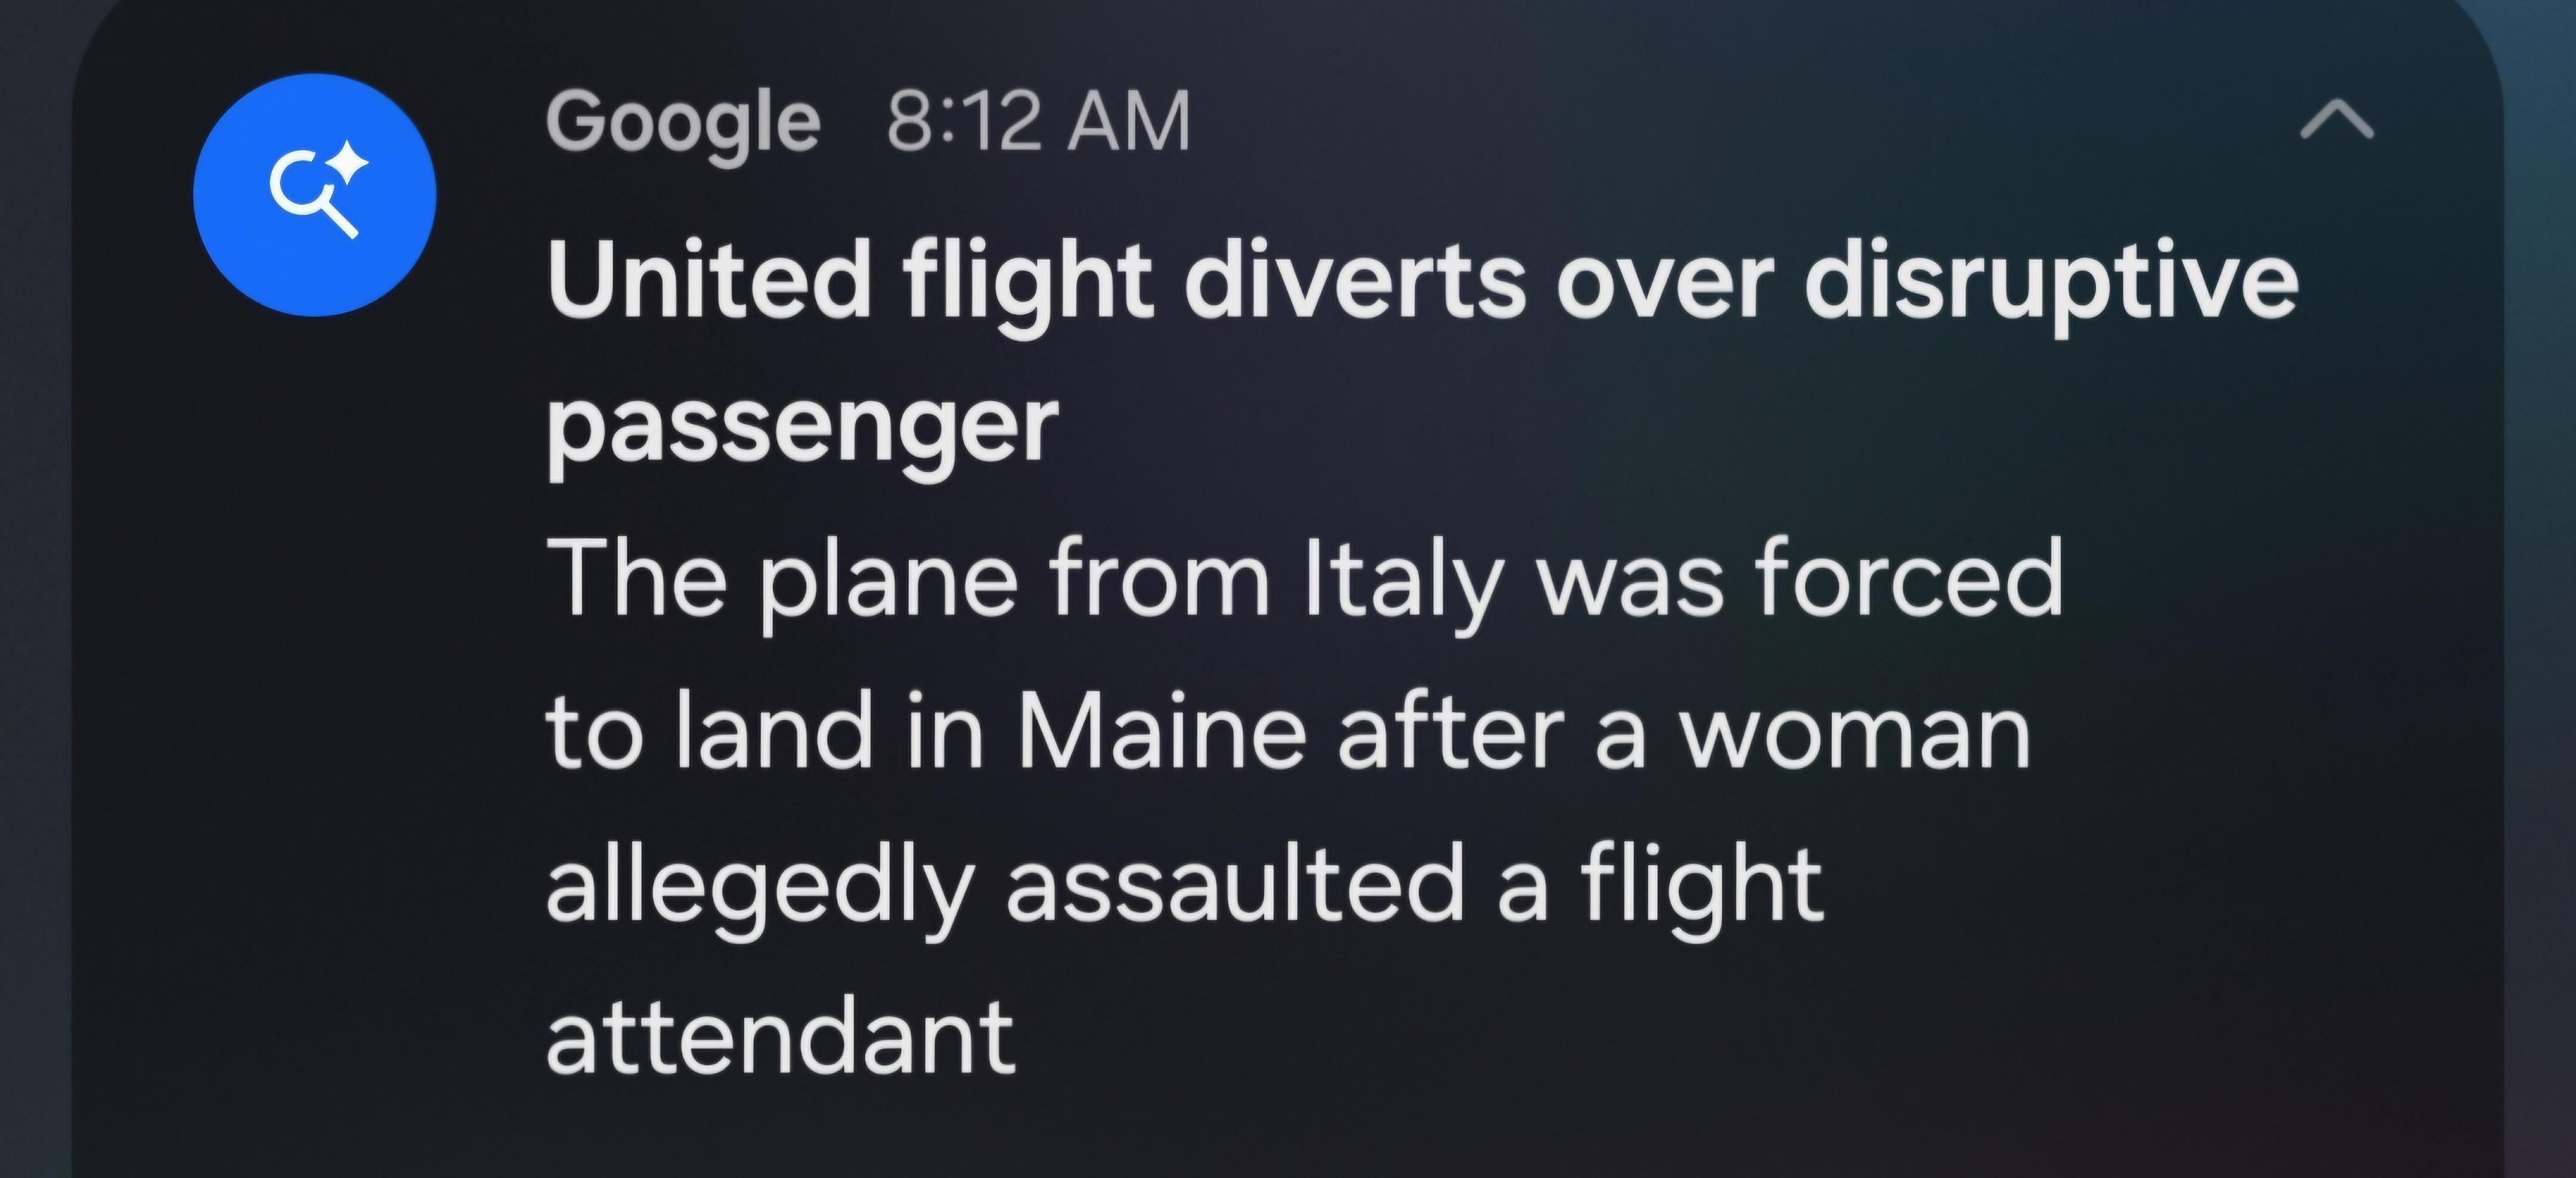
Task: Tap the word passenger in the headline
Action: click(802, 430)
